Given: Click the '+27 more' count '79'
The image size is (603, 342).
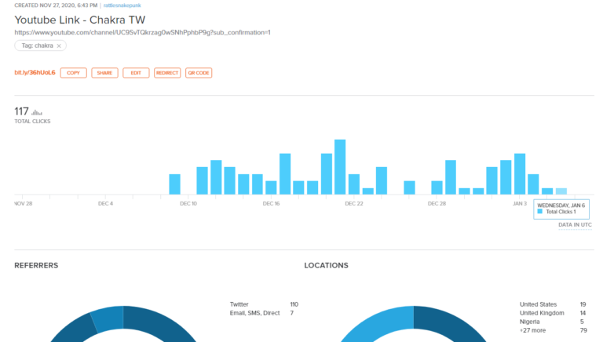Looking at the screenshot, I should coord(583,330).
